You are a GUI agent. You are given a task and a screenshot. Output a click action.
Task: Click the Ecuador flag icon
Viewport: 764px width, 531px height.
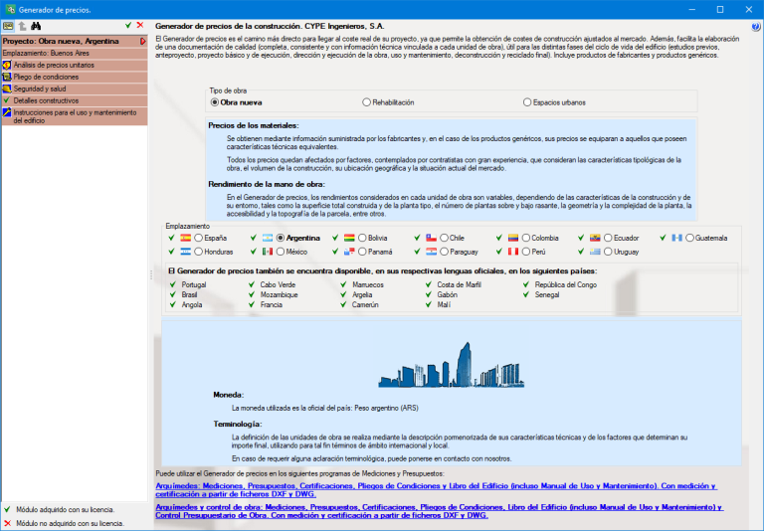pos(595,238)
